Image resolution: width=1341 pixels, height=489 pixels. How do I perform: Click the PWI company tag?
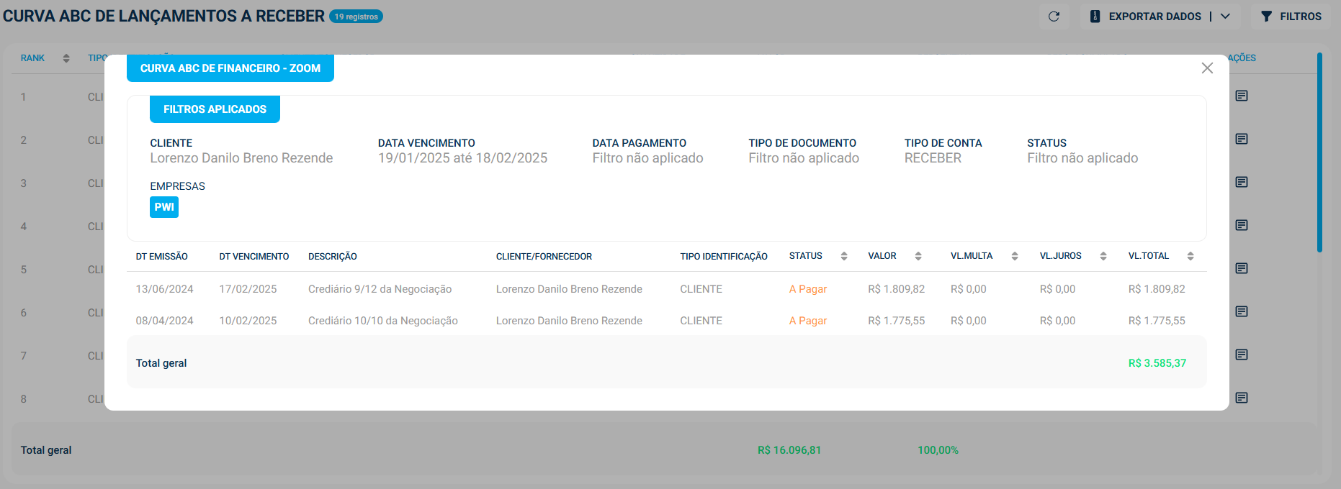164,207
